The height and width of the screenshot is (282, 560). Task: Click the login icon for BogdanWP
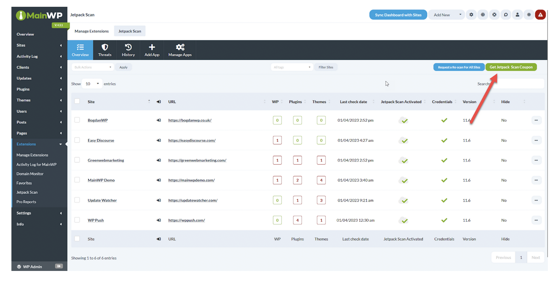tap(159, 120)
